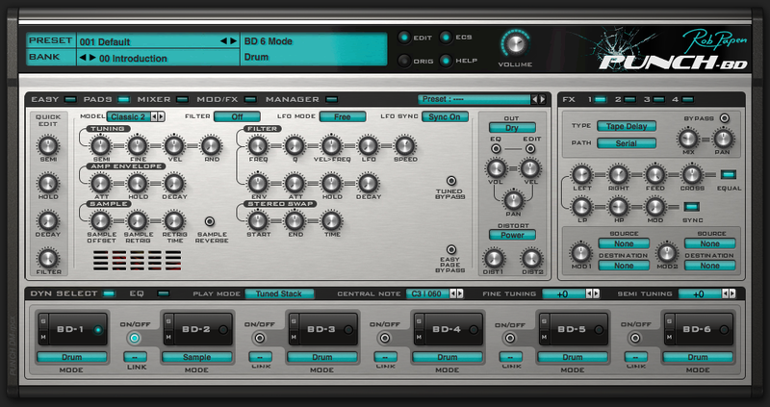Enable the Tuned Bypass switch
This screenshot has height=407, width=770.
450,180
